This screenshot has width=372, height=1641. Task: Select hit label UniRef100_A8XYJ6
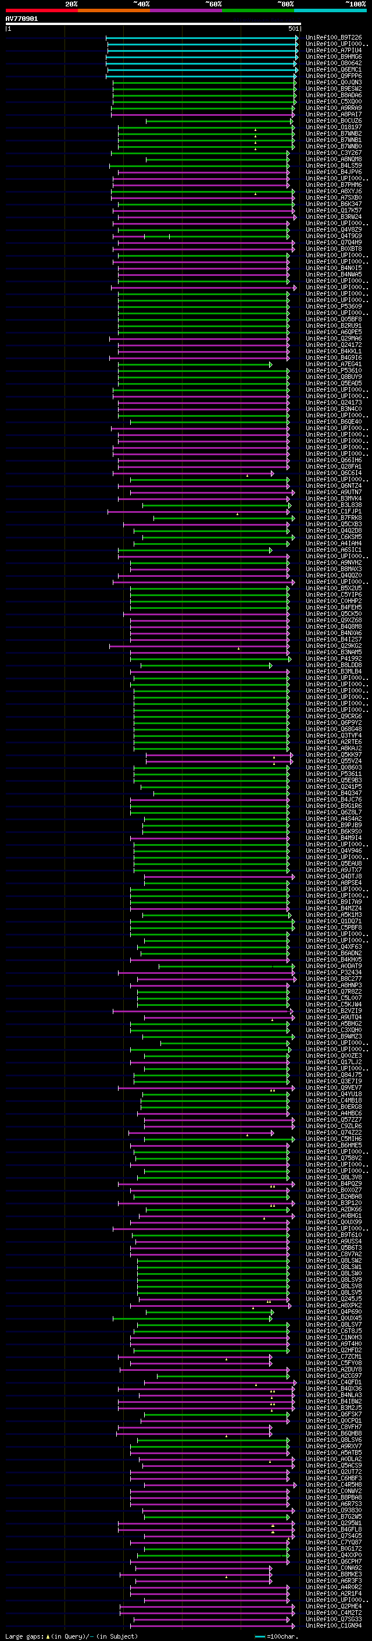pyautogui.click(x=334, y=191)
